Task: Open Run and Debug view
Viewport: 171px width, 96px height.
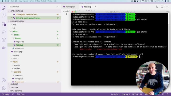Action: point(3,32)
